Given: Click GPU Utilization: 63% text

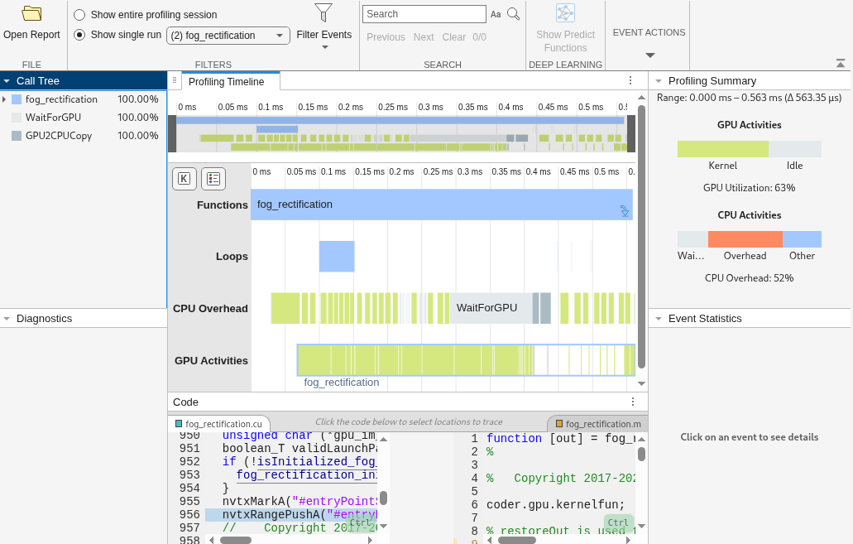Looking at the screenshot, I should [x=749, y=188].
